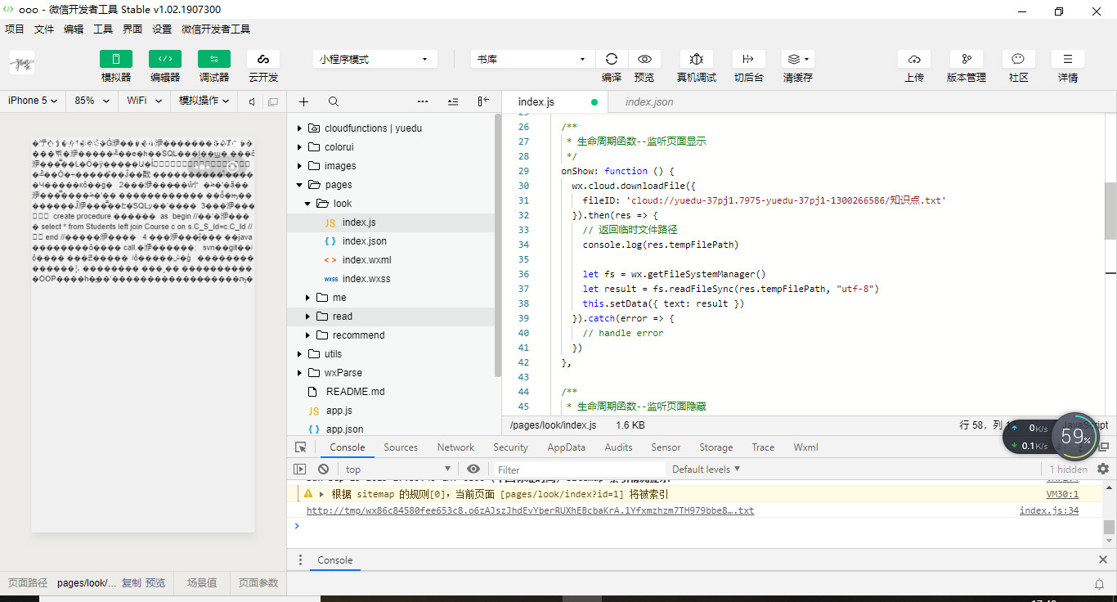Image resolution: width=1117 pixels, height=602 pixels.
Task: Click the console Filter input field
Action: tap(572, 469)
